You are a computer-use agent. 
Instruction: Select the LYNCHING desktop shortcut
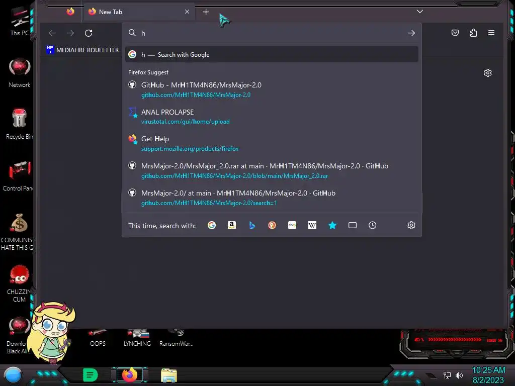coord(137,339)
